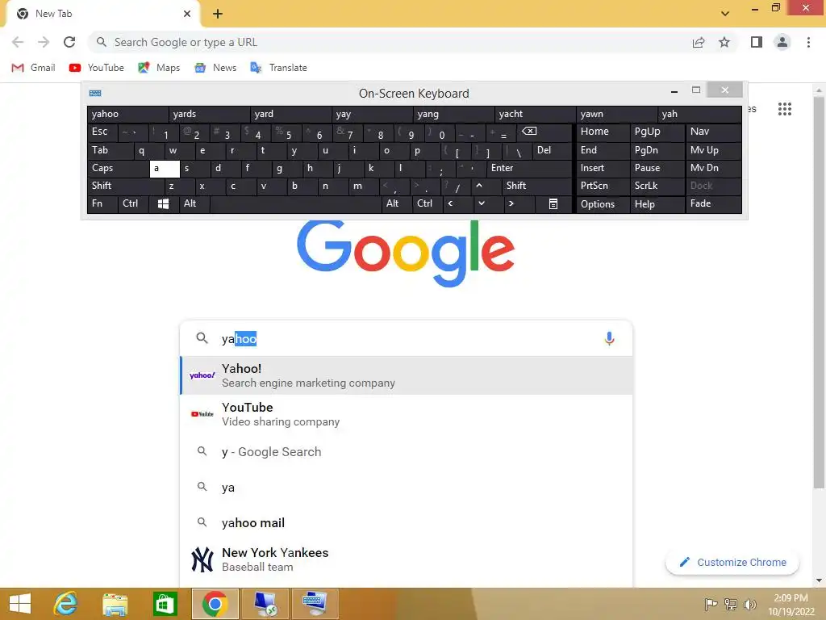Click the Google search box containing yahoo

[406, 338]
